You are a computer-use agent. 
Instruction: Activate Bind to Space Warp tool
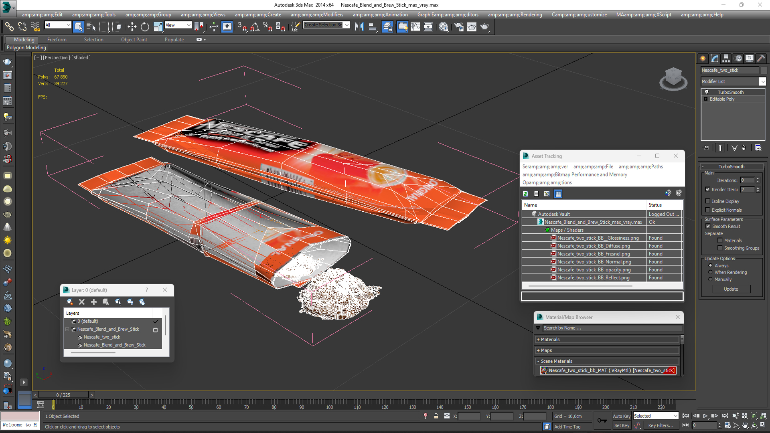pyautogui.click(x=35, y=26)
